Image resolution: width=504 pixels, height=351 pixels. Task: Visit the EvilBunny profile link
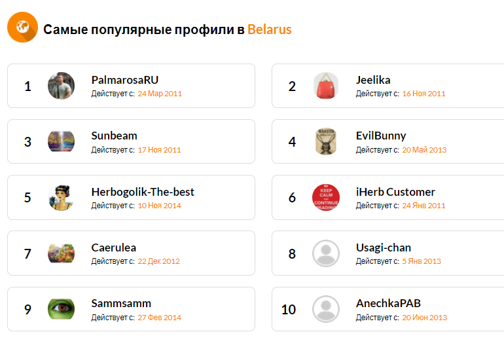pyautogui.click(x=381, y=136)
